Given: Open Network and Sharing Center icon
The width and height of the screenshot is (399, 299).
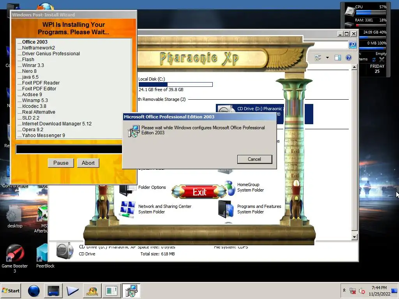Looking at the screenshot, I should coord(127,209).
